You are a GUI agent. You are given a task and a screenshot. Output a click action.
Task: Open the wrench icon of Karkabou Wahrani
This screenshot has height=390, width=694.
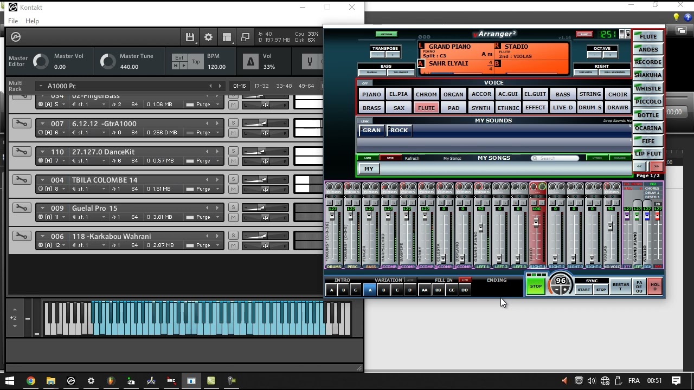22,236
